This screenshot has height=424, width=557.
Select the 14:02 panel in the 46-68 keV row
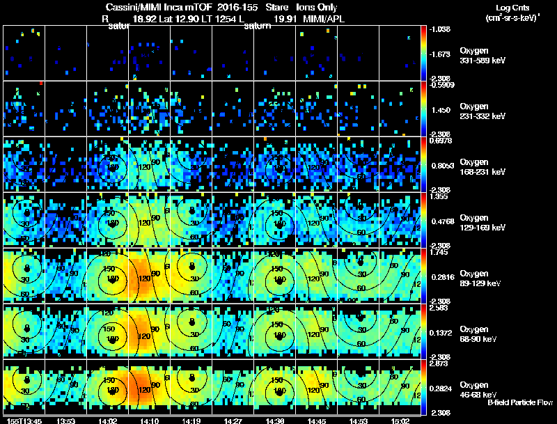108,387
